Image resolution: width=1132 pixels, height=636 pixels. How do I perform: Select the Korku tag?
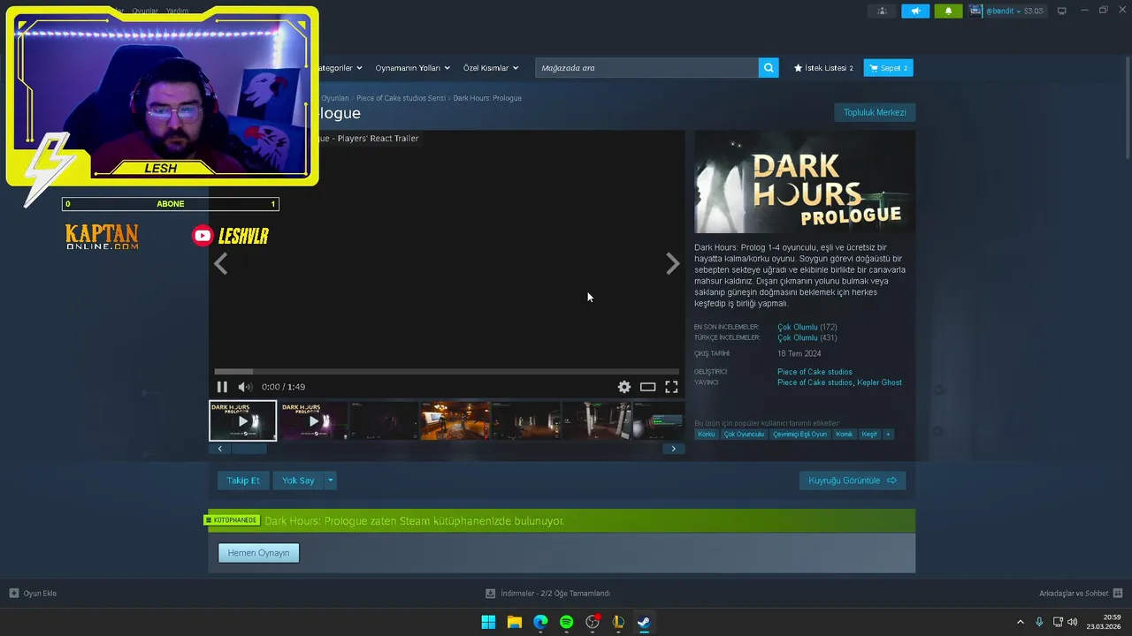pyautogui.click(x=706, y=434)
